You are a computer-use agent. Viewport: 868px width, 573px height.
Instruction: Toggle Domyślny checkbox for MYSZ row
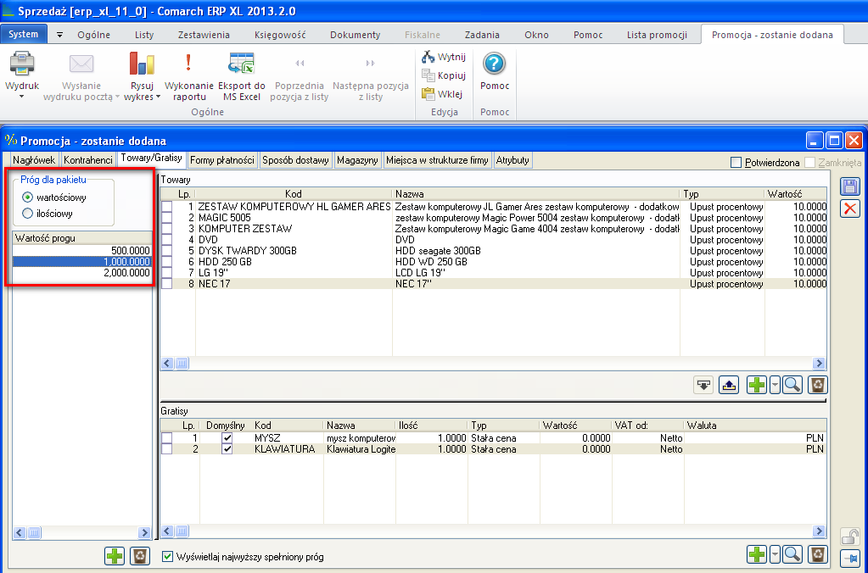(227, 437)
